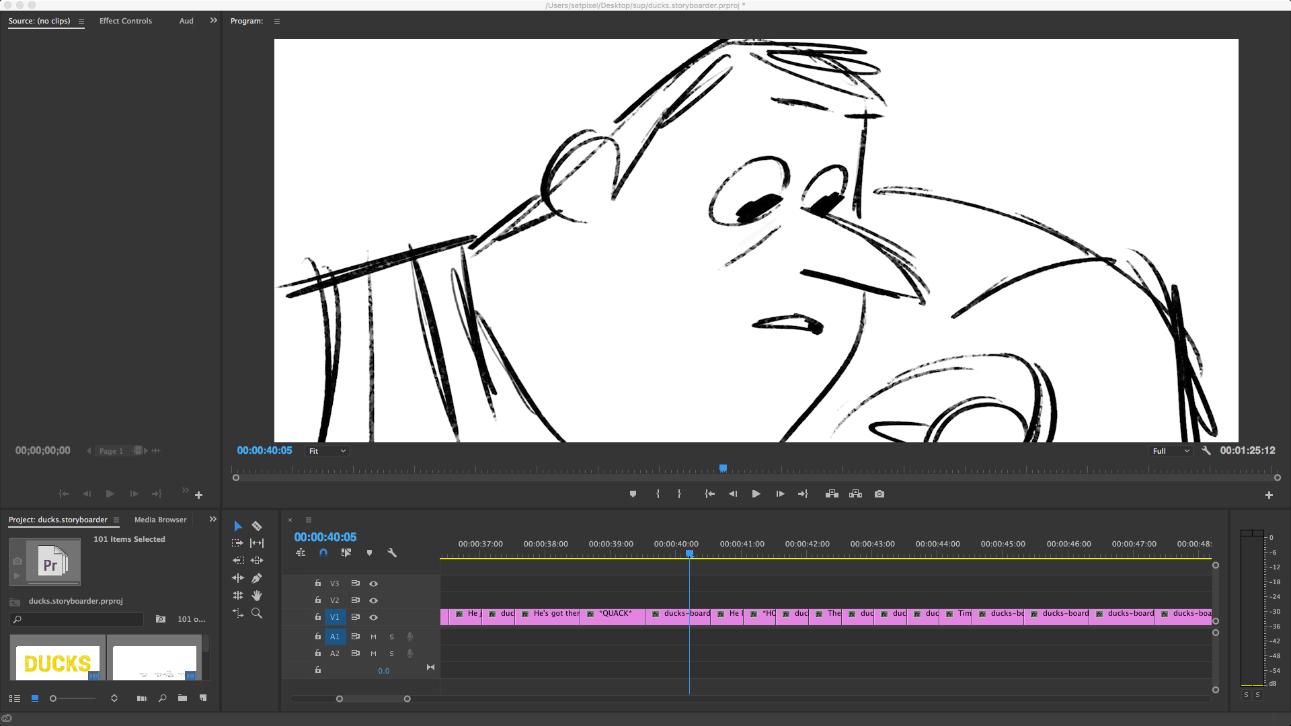Toggle Snap in the timeline

(323, 553)
